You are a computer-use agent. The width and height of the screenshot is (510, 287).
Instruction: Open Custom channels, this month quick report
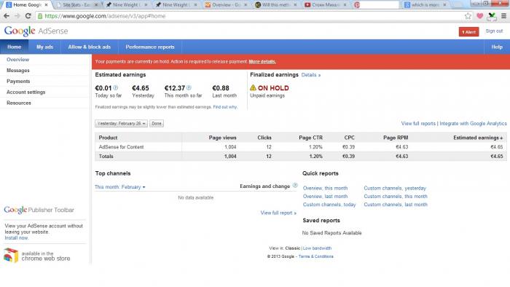coord(396,197)
